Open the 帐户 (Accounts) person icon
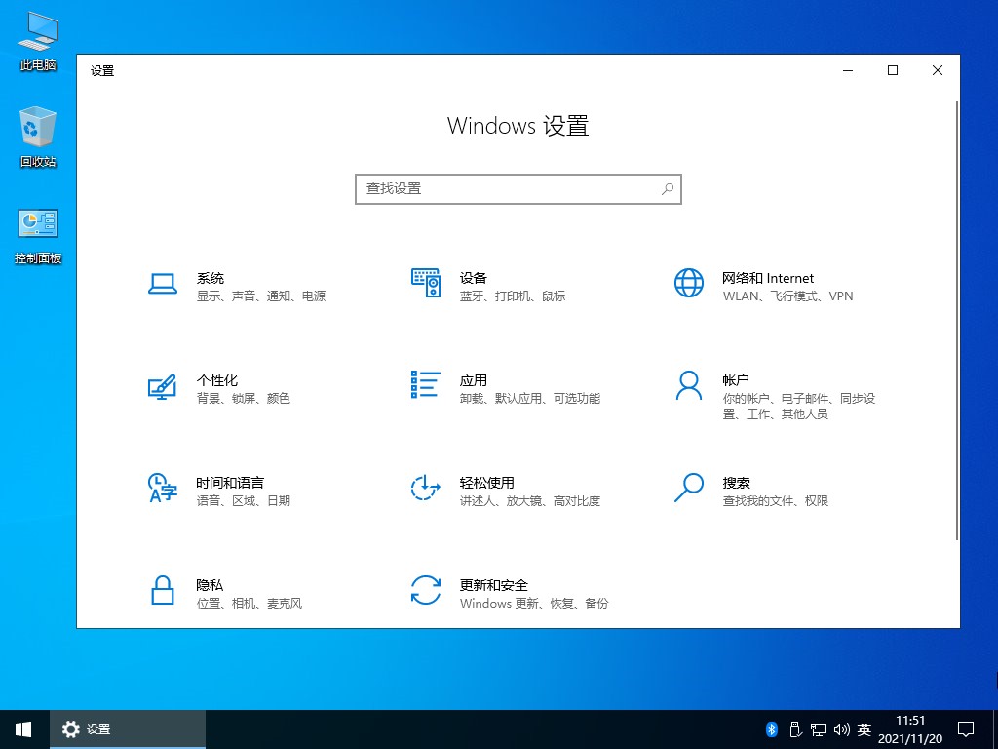This screenshot has width=998, height=749. click(688, 385)
